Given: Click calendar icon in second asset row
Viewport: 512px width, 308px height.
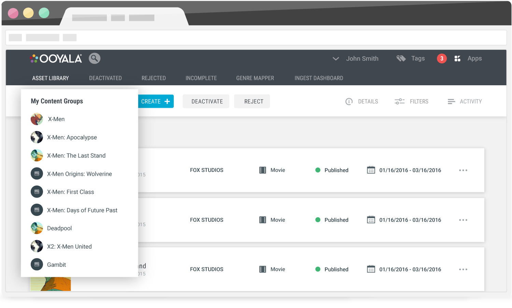Looking at the screenshot, I should point(371,220).
